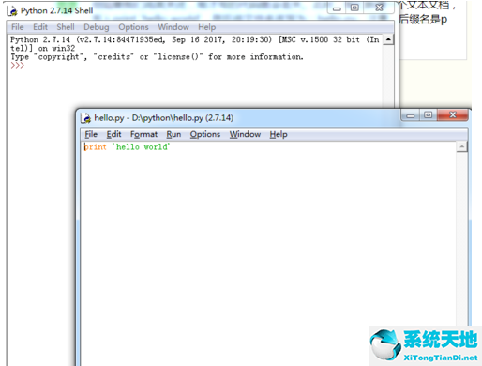This screenshot has width=482, height=366.
Task: Open Help menu in hello.py editor
Action: tap(279, 134)
